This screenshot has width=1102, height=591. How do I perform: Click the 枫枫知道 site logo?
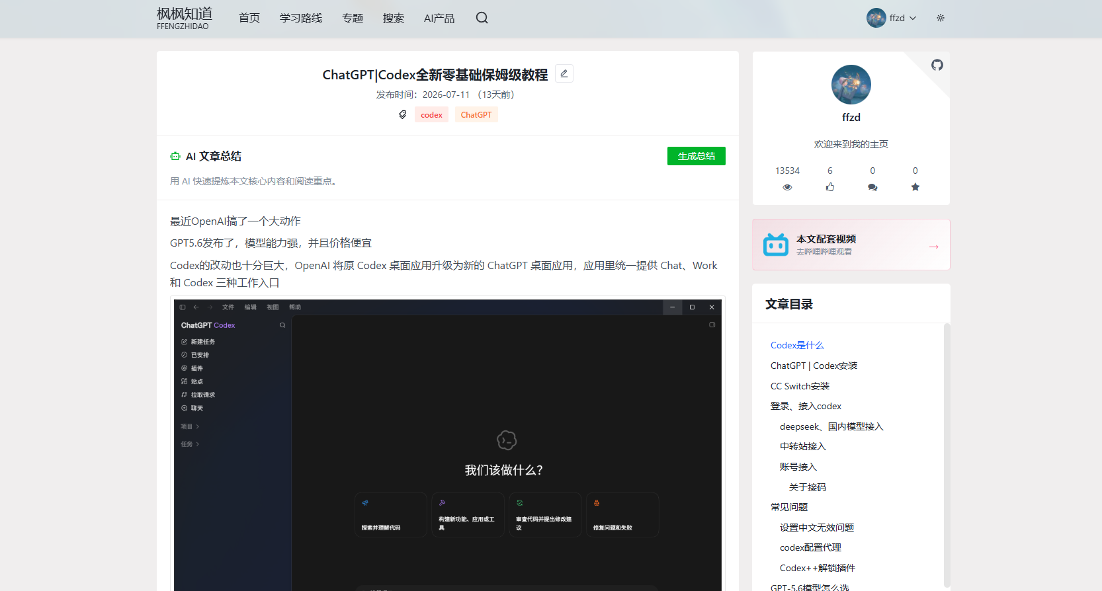[x=185, y=18]
